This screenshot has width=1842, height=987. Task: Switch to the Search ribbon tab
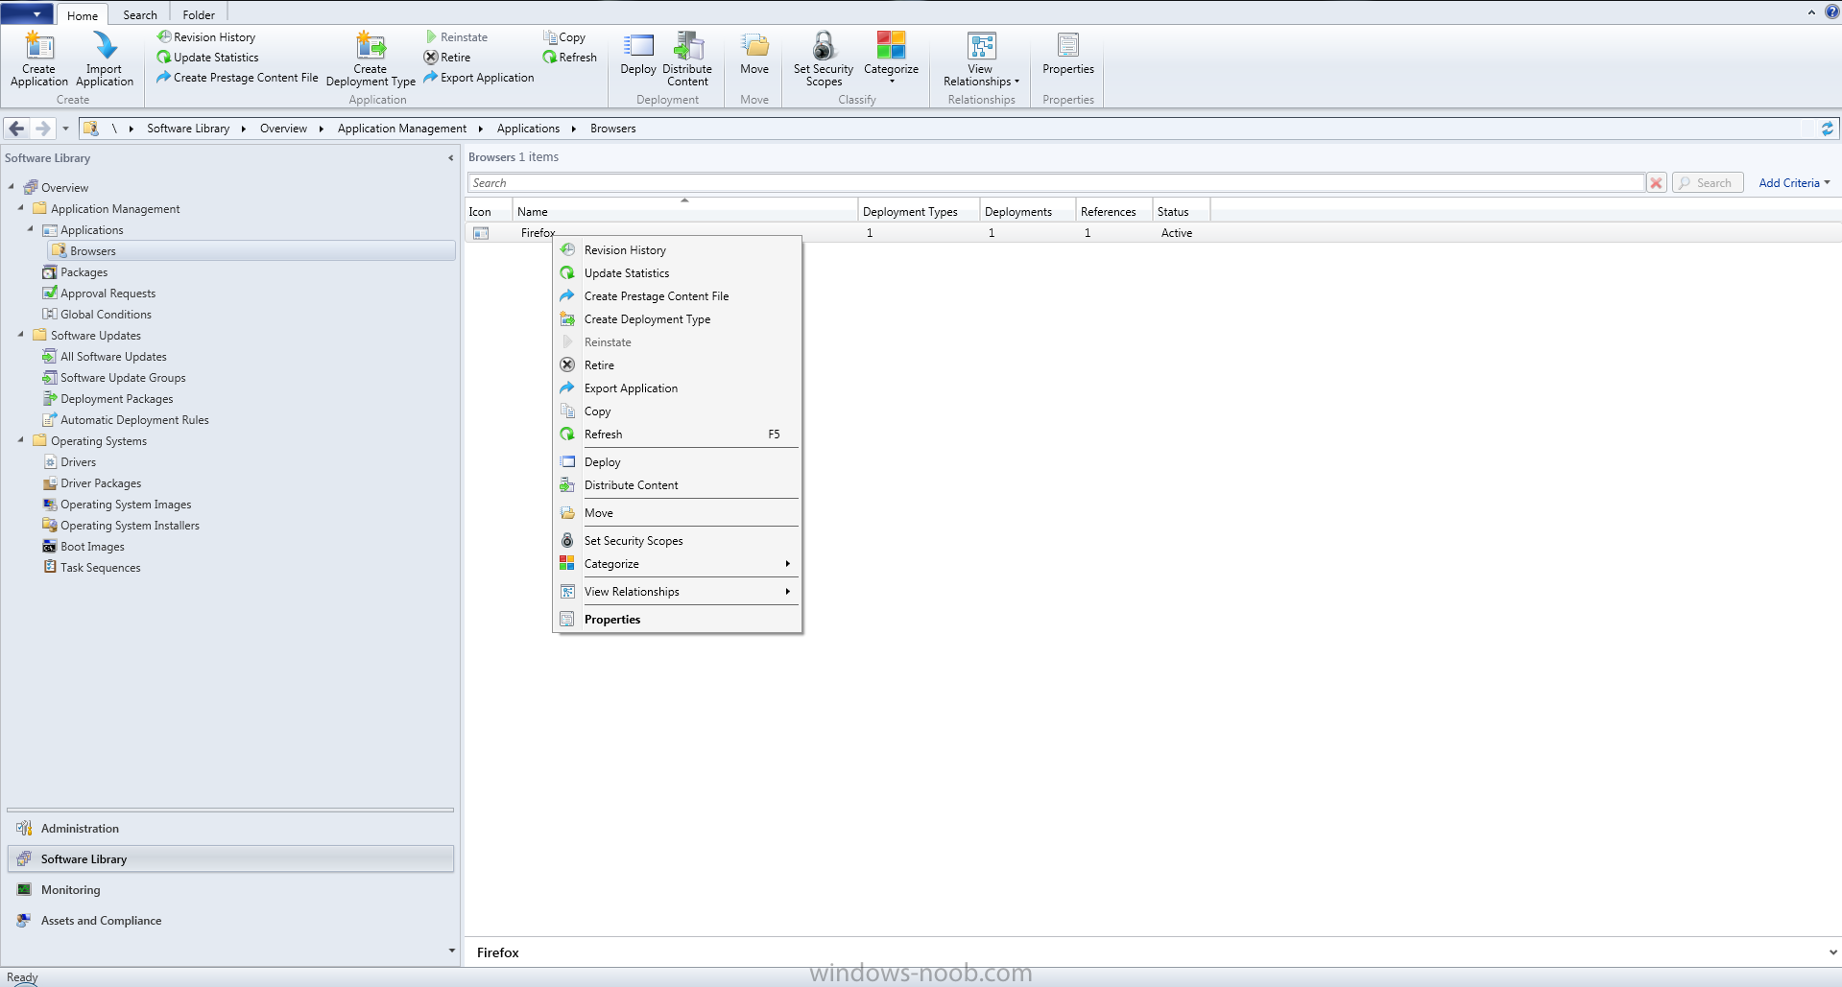(140, 14)
